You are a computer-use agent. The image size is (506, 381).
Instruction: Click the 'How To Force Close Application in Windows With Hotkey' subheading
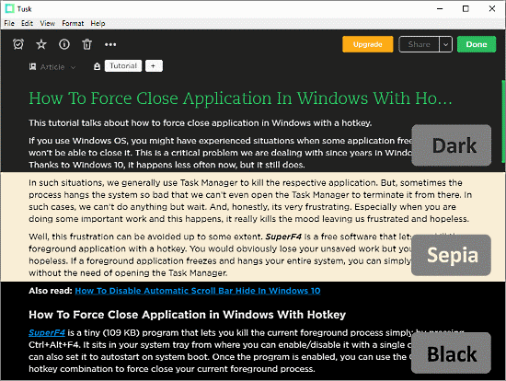pyautogui.click(x=187, y=315)
